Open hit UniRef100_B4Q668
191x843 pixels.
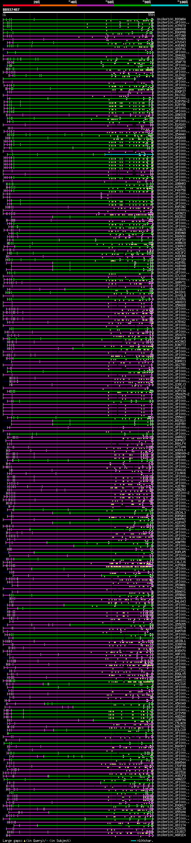click(171, 138)
